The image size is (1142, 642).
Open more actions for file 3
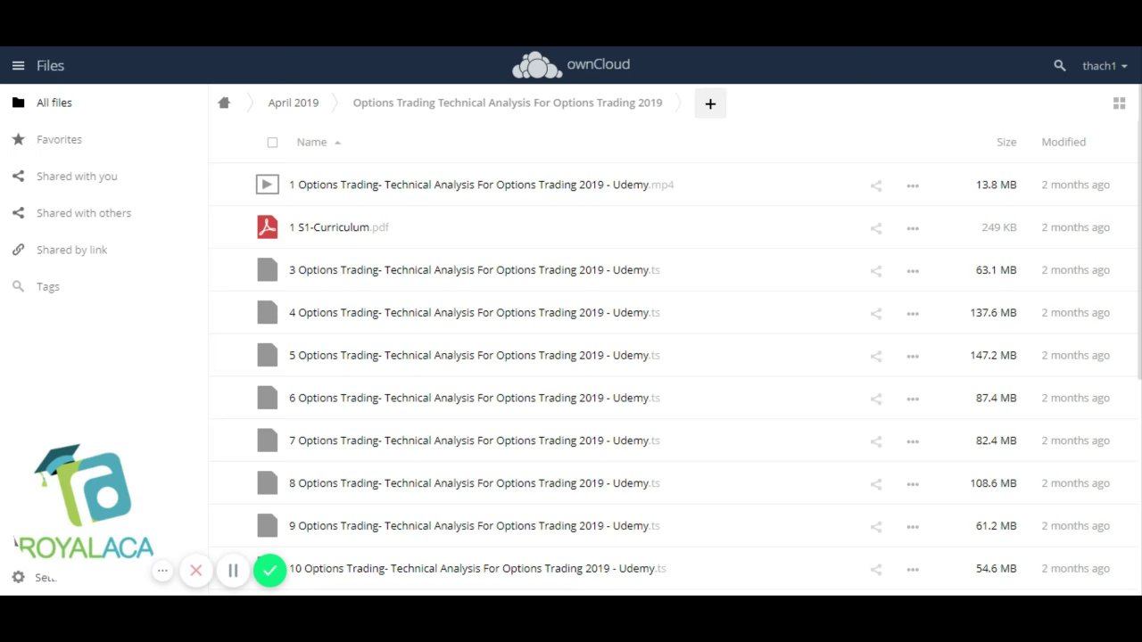(x=913, y=271)
